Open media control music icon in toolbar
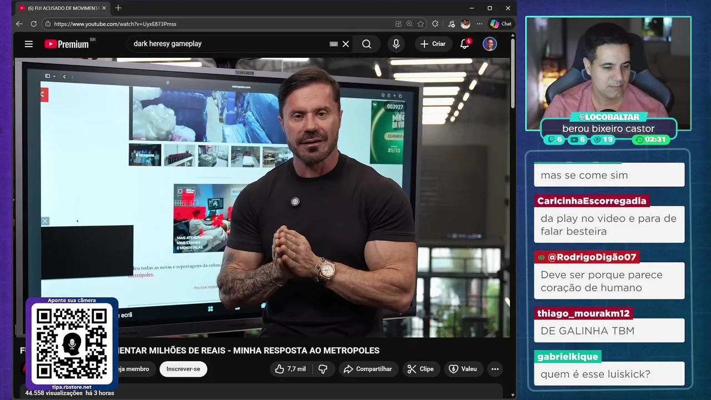Viewport: 711px width, 400px height. coord(451,24)
